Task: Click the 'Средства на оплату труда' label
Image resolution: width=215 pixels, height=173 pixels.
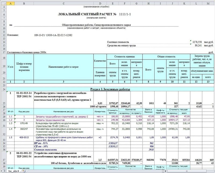Action: tap(121, 46)
